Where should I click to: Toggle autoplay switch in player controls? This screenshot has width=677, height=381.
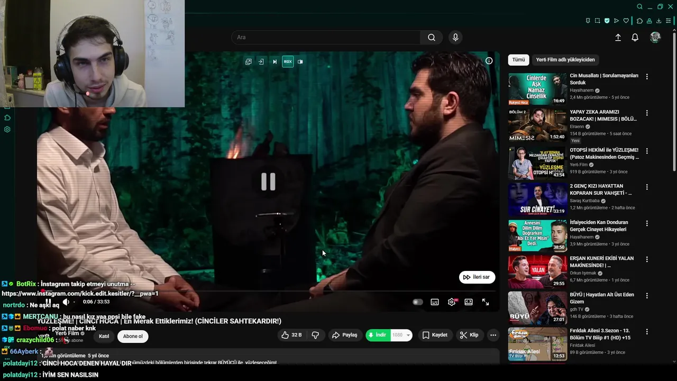pos(418,302)
